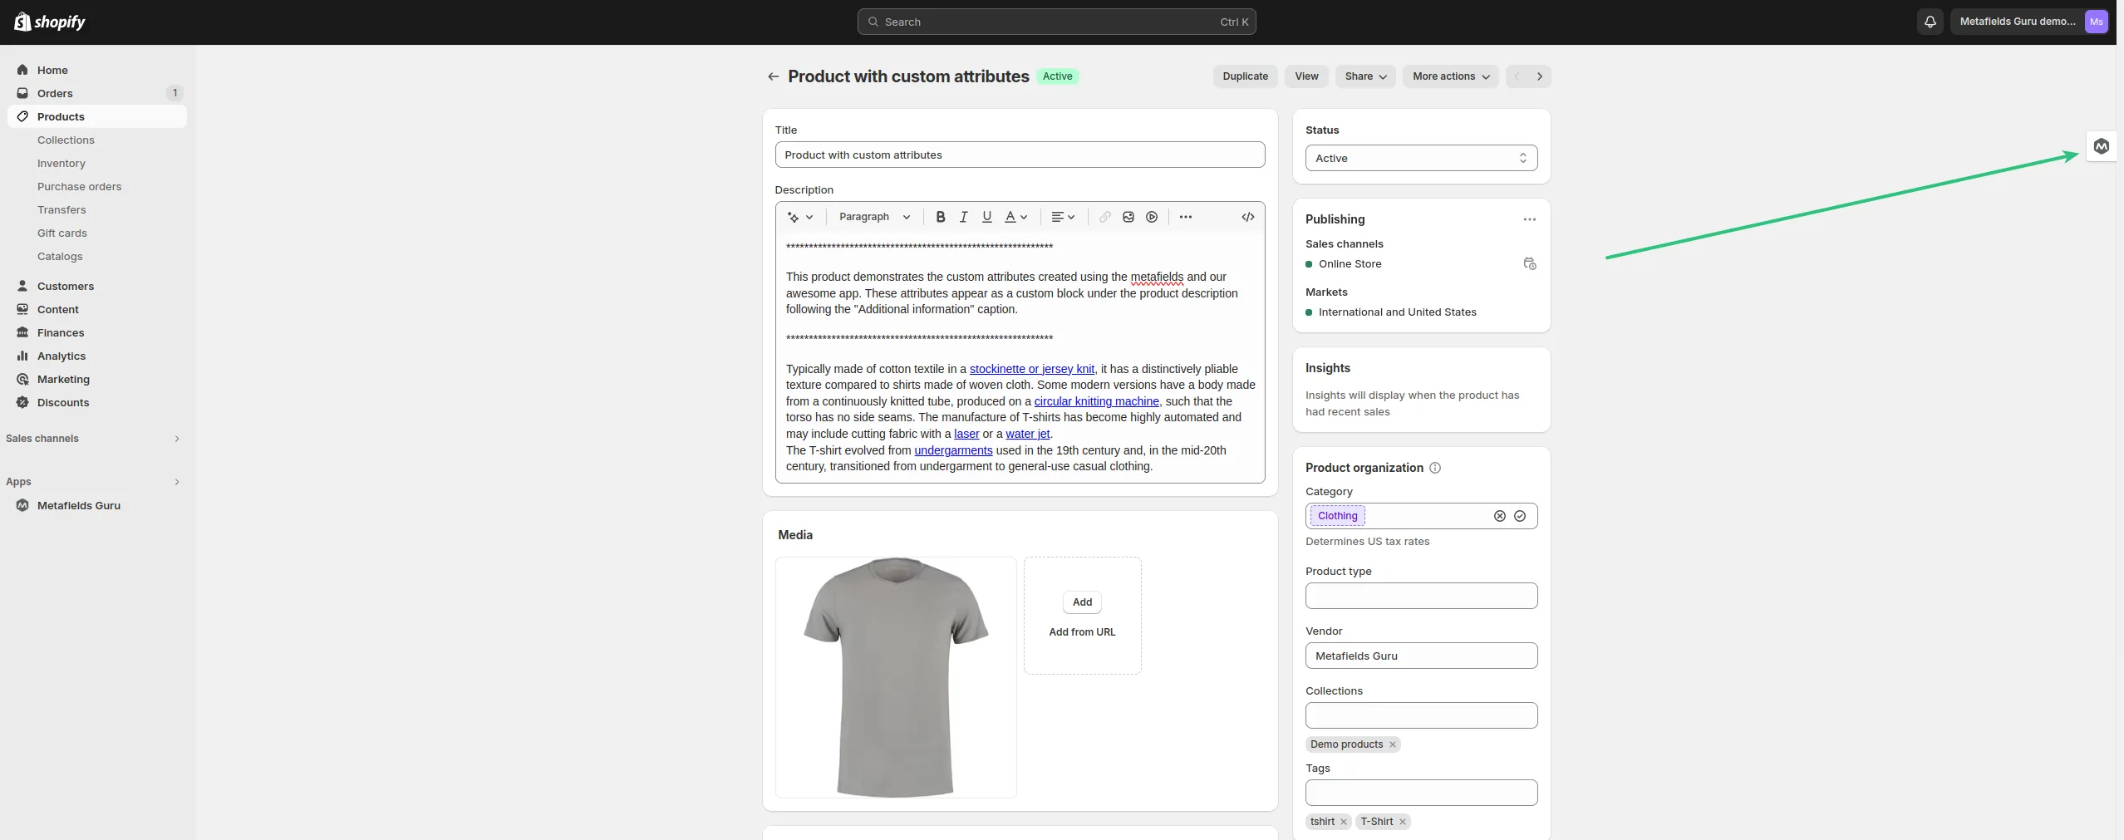Viewport: 2124px width, 840px height.
Task: Go to previous product arrow
Action: pyautogui.click(x=1517, y=76)
